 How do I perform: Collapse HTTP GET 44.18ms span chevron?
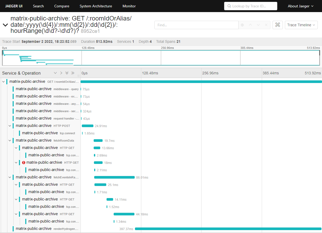point(16,214)
